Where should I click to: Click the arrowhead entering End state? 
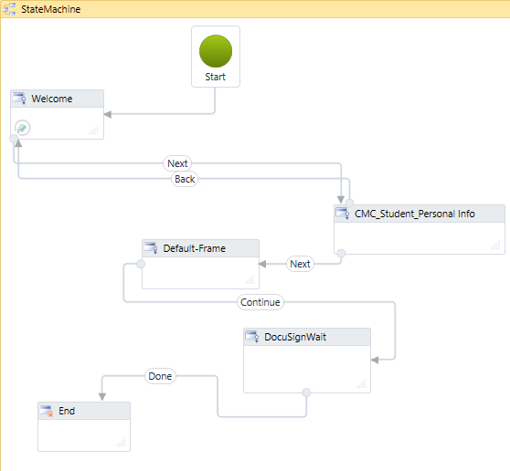coord(102,397)
